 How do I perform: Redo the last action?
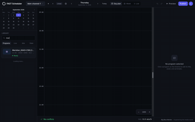click(162, 4)
